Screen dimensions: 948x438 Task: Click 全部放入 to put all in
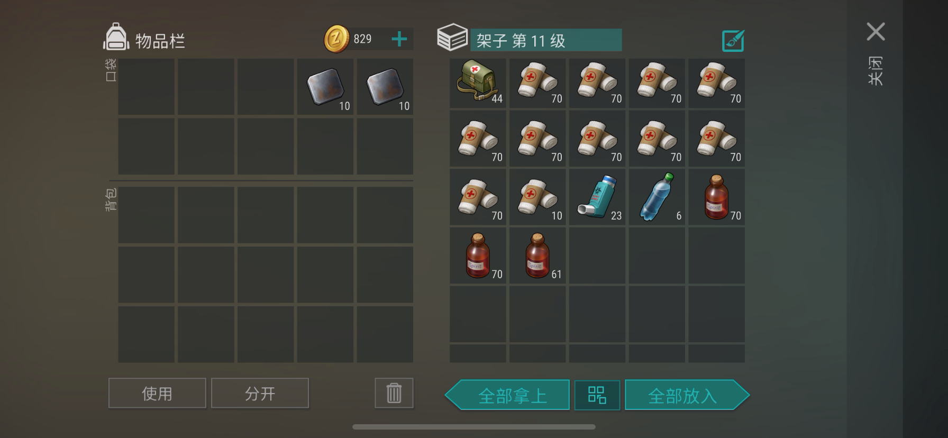687,395
